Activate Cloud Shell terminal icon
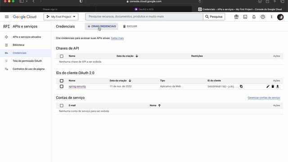This screenshot has height=162, width=288. (245, 17)
